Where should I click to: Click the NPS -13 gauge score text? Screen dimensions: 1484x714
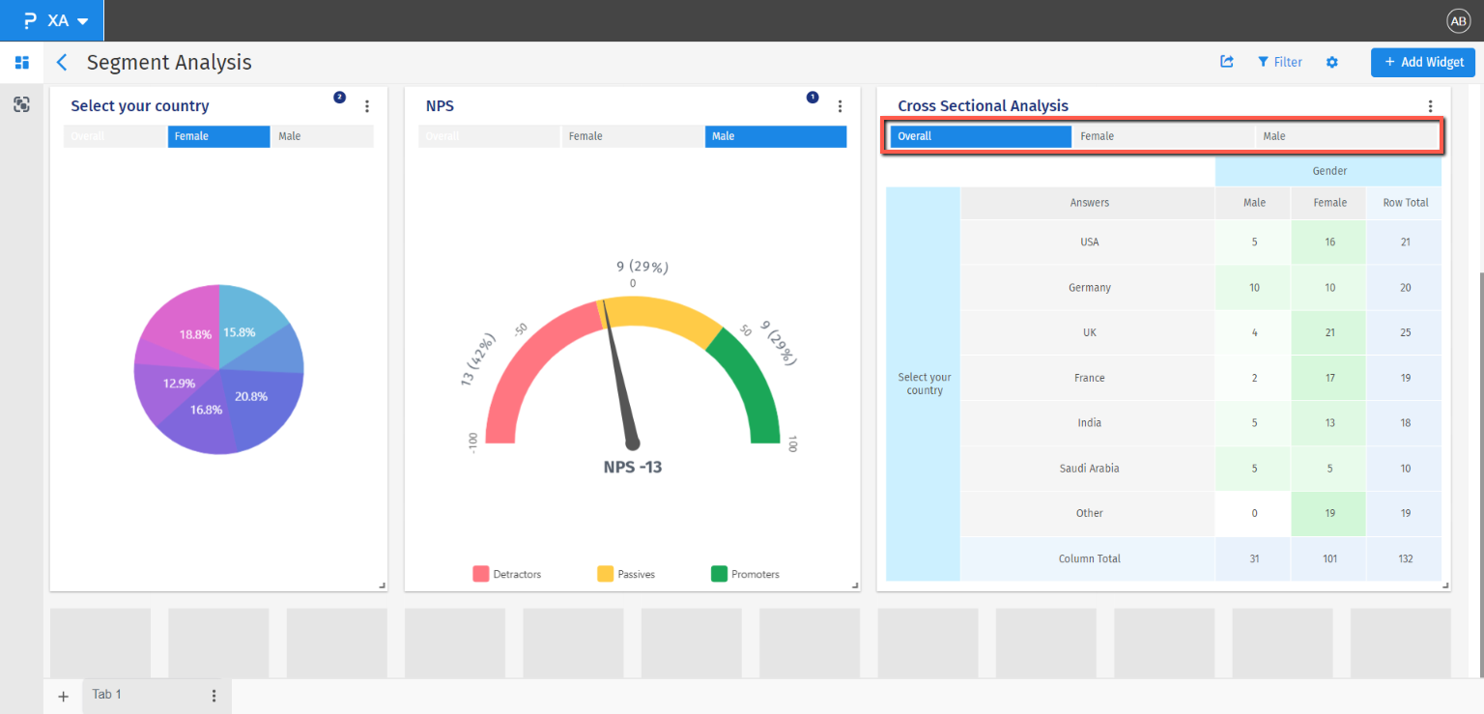pos(633,468)
